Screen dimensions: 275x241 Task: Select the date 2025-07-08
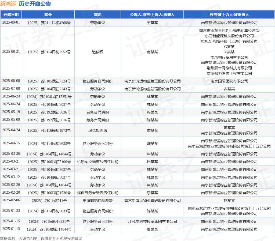(11, 88)
